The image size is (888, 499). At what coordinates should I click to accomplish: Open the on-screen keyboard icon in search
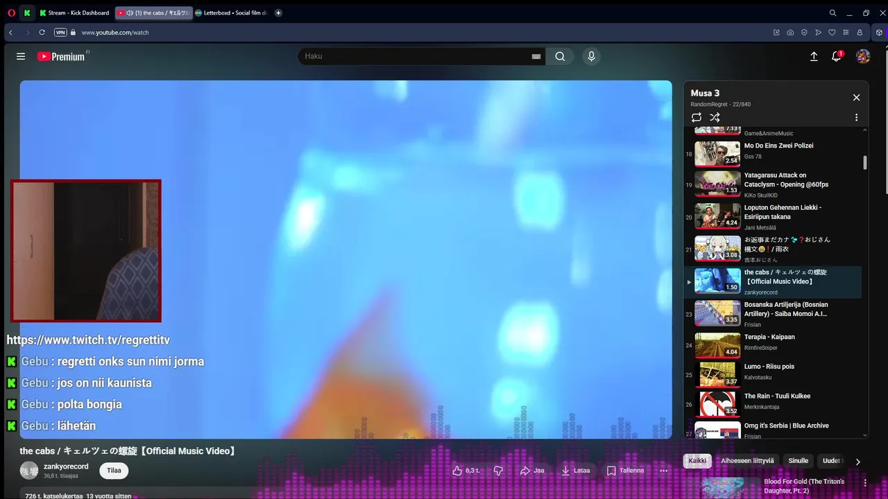[x=536, y=56]
